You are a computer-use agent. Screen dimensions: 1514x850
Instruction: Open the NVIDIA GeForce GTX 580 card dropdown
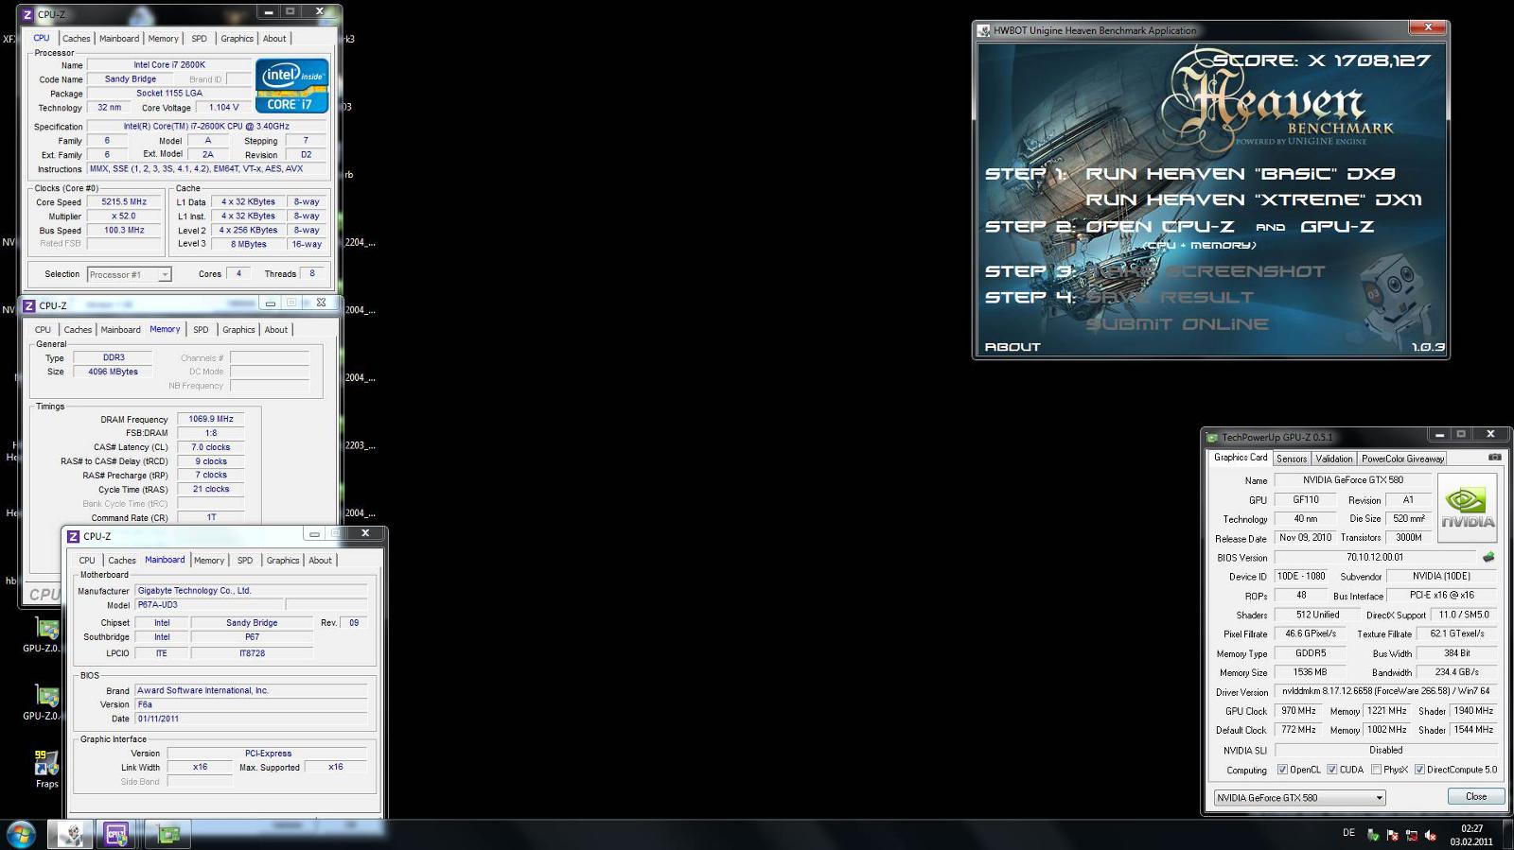pyautogui.click(x=1300, y=798)
